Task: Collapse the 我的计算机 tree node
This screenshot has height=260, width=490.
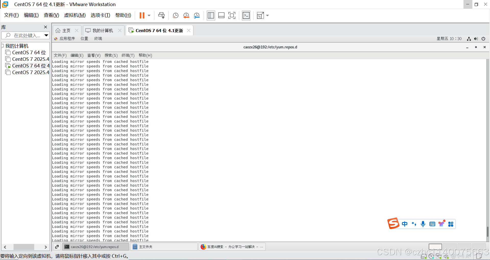Action: (x=3, y=46)
